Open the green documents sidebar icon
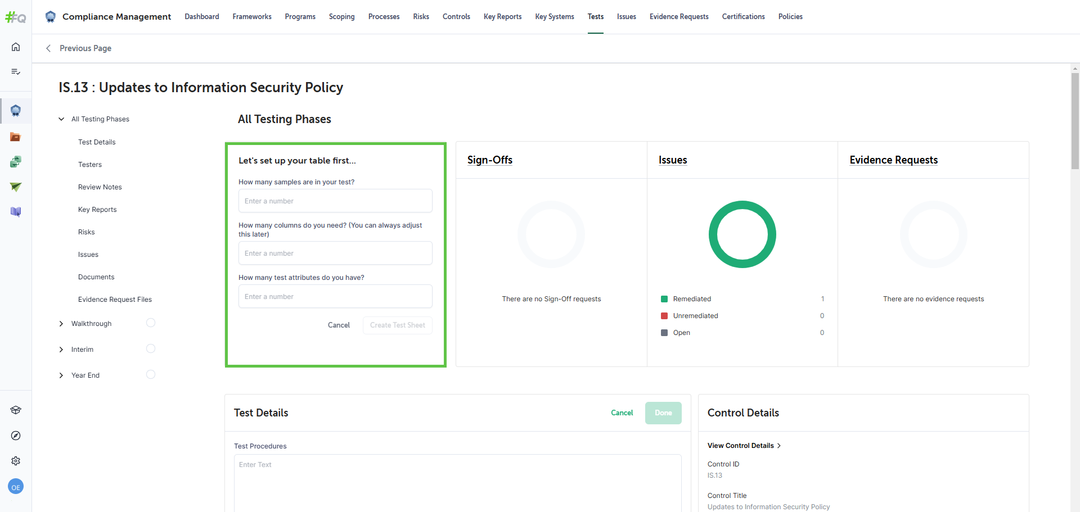This screenshot has width=1080, height=512. click(x=16, y=162)
